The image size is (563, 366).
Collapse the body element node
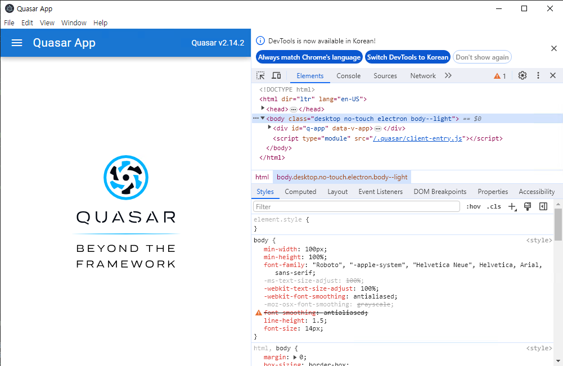point(263,118)
